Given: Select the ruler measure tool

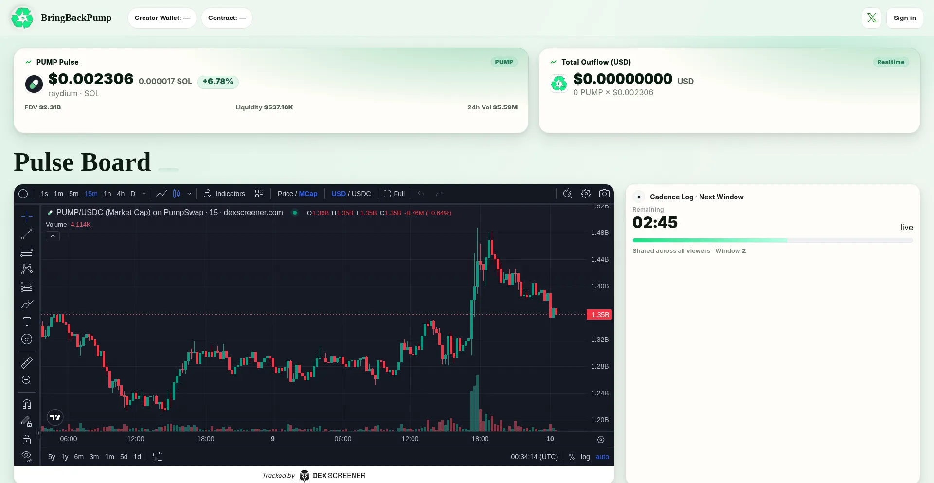Looking at the screenshot, I should 27,362.
